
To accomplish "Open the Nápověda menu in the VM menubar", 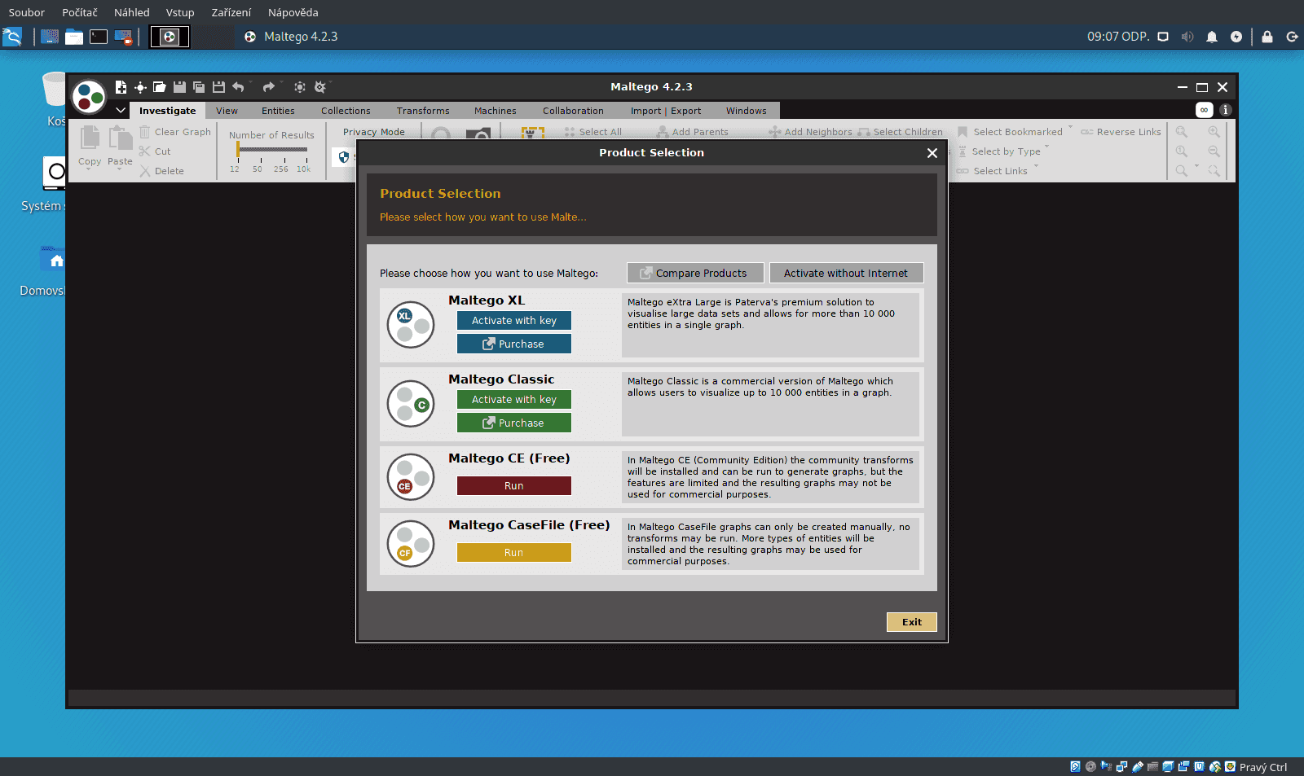I will click(293, 12).
